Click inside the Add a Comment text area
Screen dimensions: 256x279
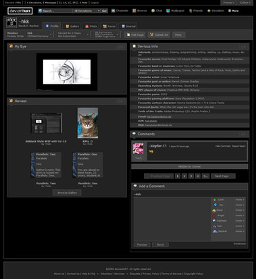point(172,220)
